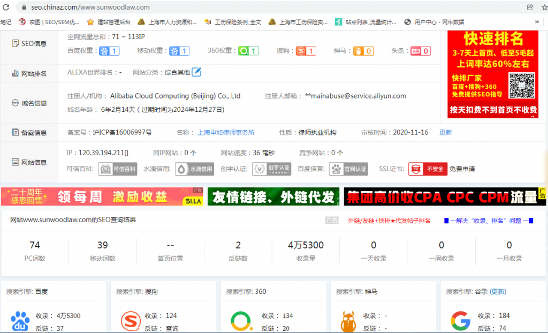Click the 一天收录 stat
Viewport: 548px width, 333px height.
[374, 252]
